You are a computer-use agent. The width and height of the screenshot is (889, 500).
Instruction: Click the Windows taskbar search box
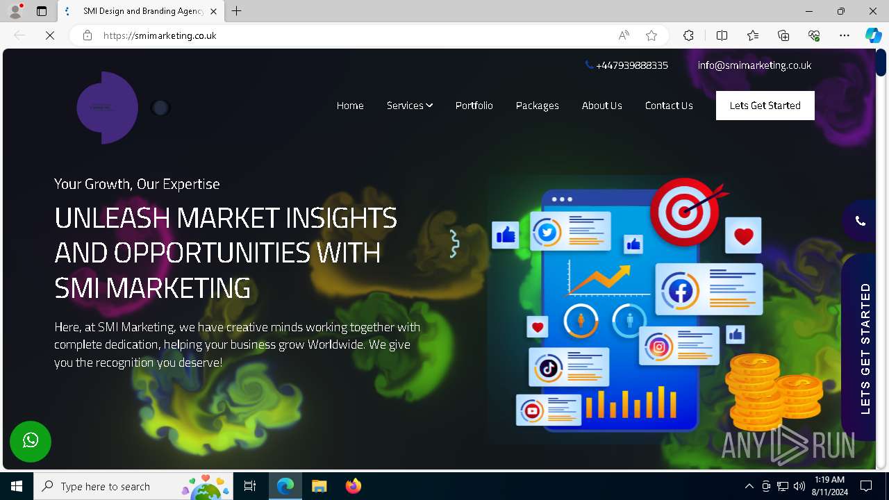pos(133,486)
